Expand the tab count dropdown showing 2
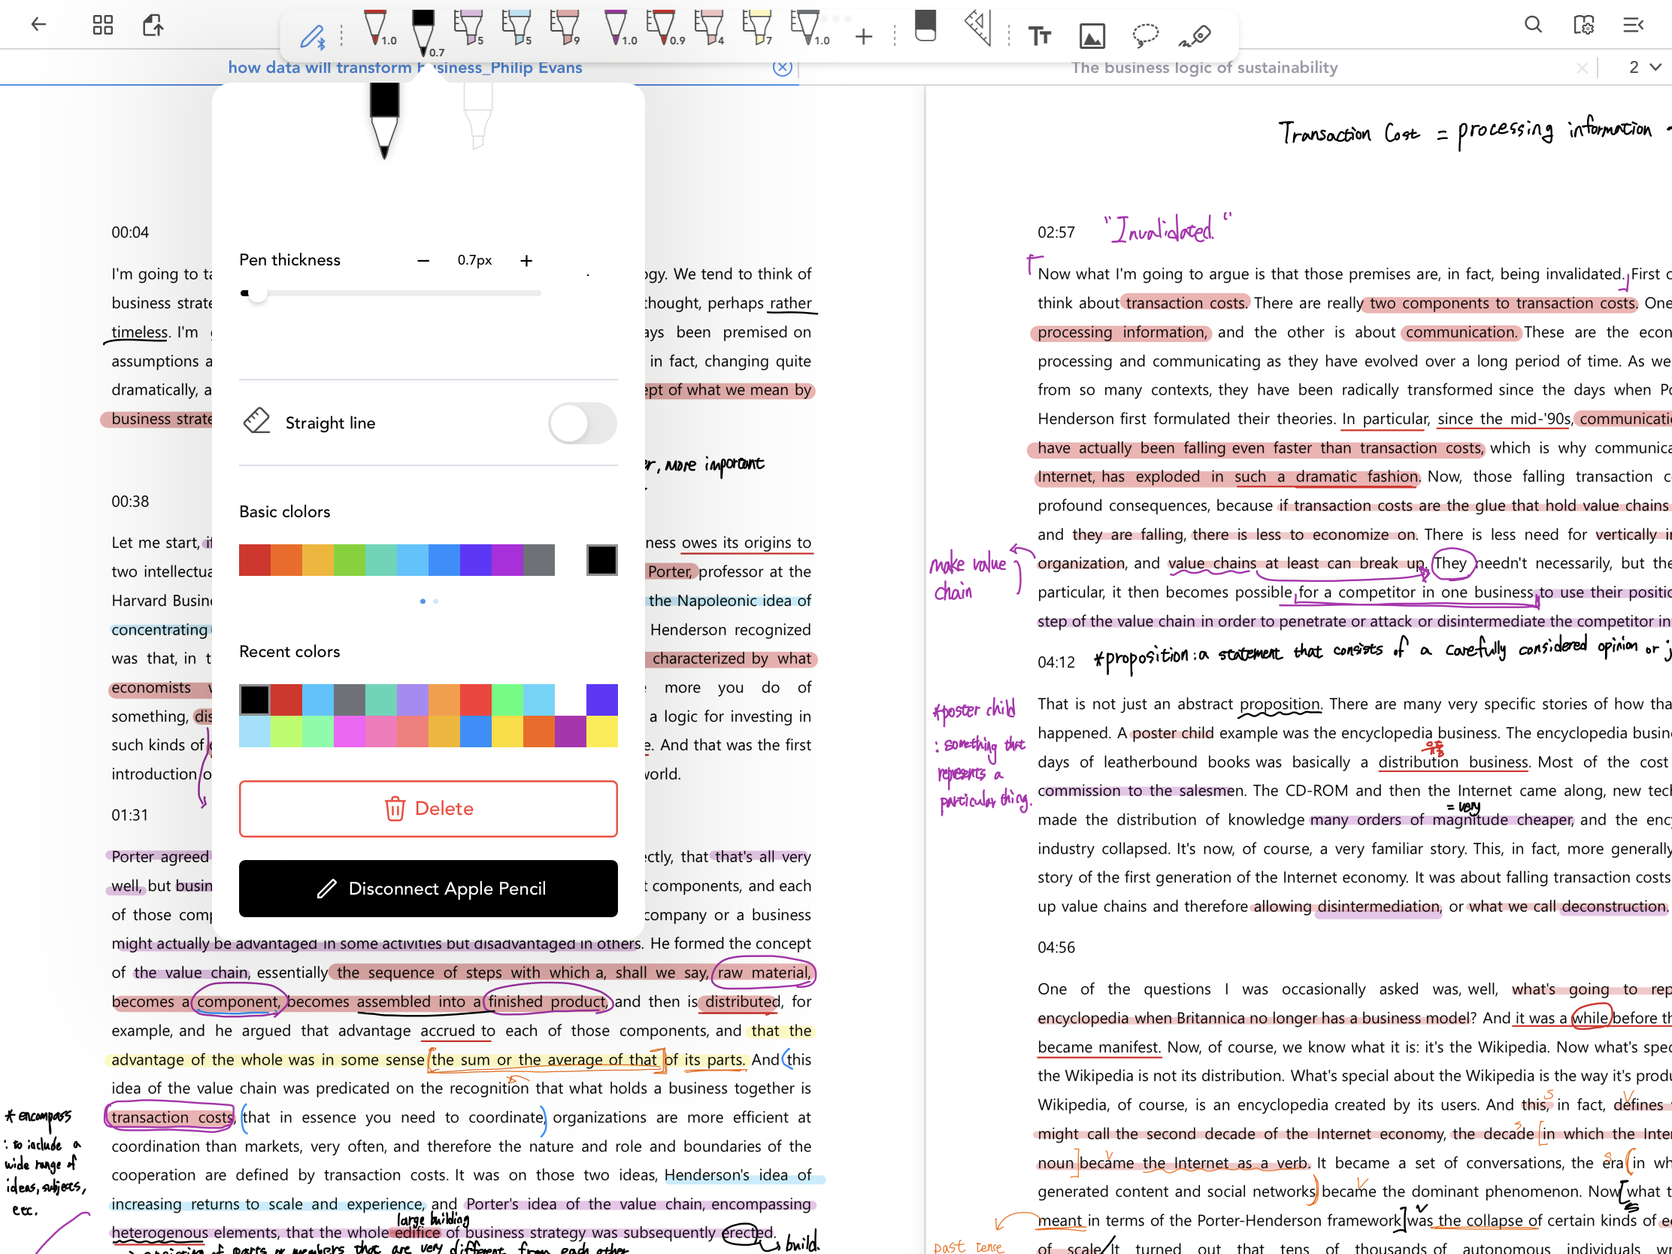 pos(1645,67)
